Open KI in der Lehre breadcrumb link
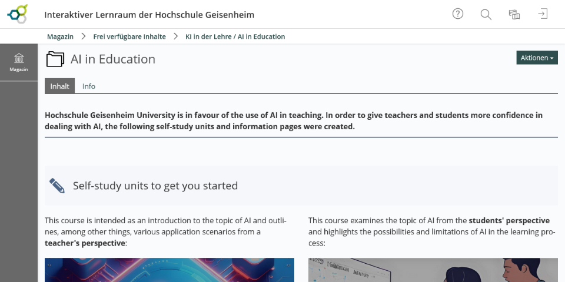The image size is (565, 282). point(235,36)
